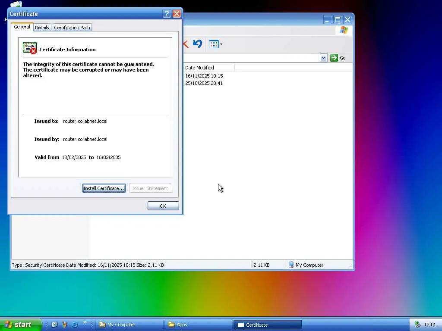Screen dimensions: 442x331
Task: Close the Explorer window
Action: point(347,20)
